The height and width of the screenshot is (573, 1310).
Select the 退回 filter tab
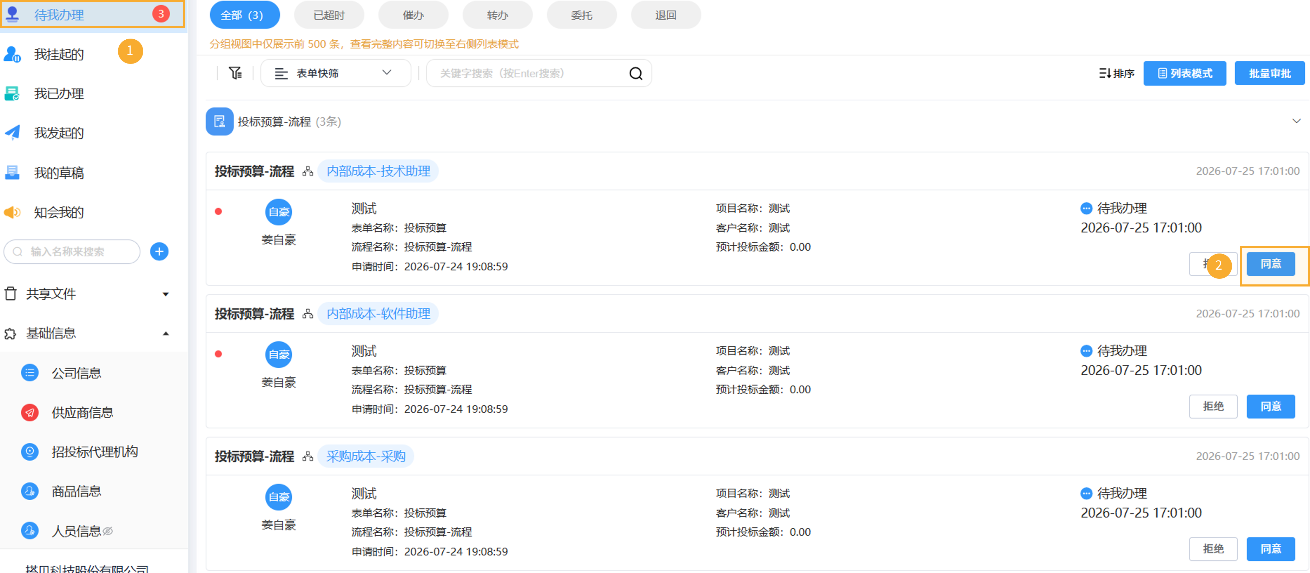[x=666, y=15]
